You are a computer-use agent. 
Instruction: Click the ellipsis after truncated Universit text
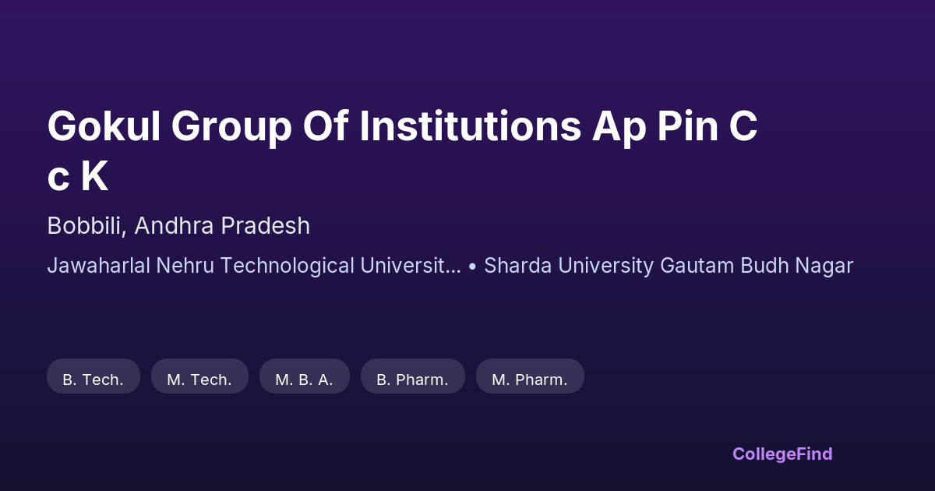pos(453,266)
